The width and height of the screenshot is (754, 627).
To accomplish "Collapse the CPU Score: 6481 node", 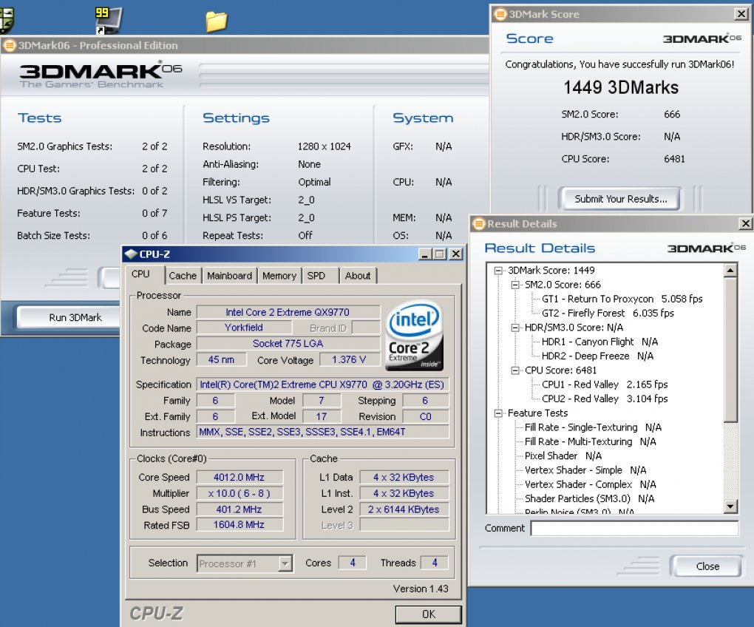I will [x=515, y=370].
